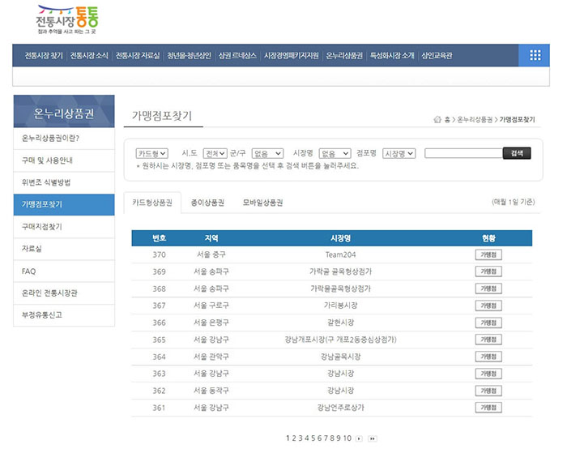Open the 시.도 전체 dropdown

215,154
